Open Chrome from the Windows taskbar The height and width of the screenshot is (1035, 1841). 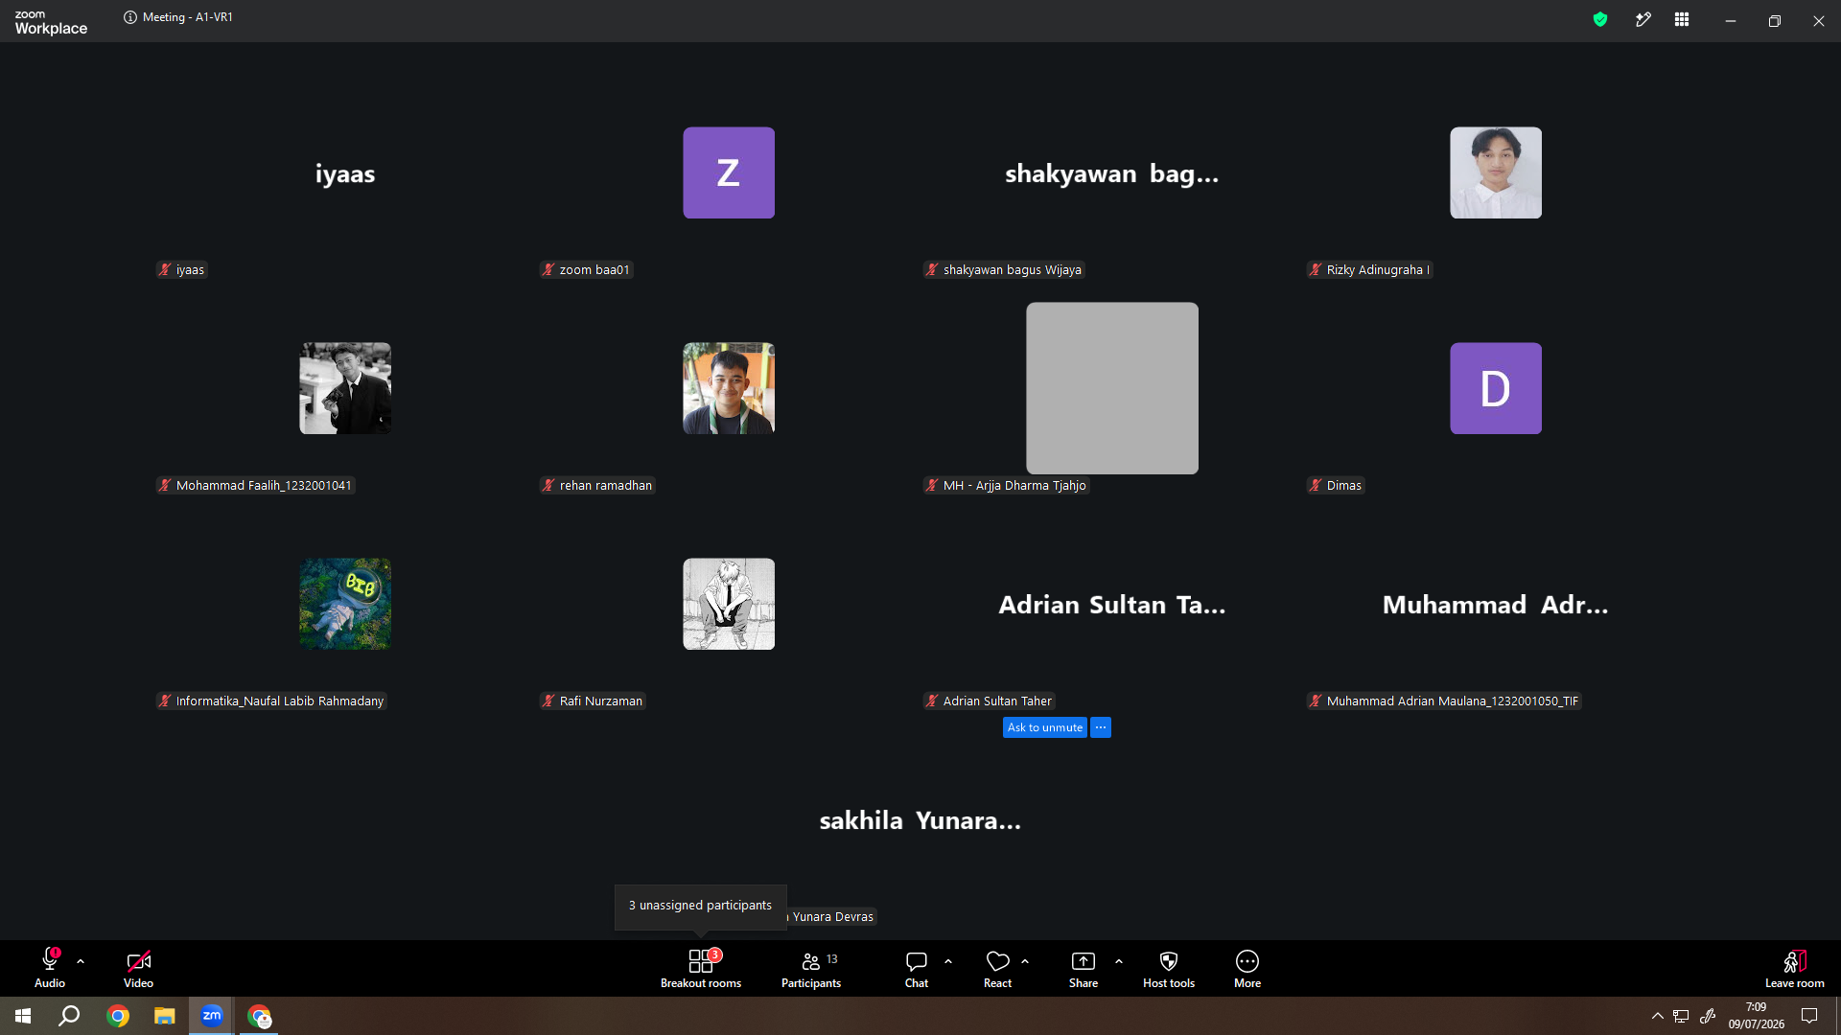(118, 1016)
